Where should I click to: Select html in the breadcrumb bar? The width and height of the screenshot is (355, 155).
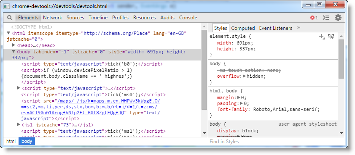11,142
